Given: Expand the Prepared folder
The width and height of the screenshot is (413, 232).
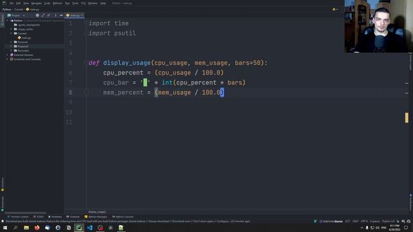Looking at the screenshot, I should tap(12, 46).
